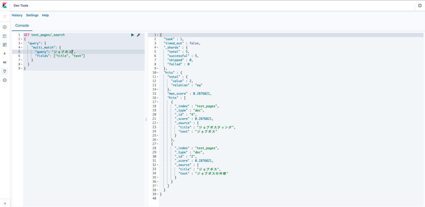Collapse the "hits" array on response line 16
Screen dimensions: 425x207
click(x=158, y=98)
